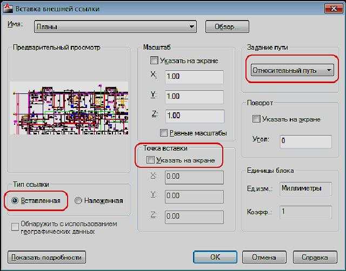Select the Вставленная radio button
This screenshot has height=271, width=346.
15,200
